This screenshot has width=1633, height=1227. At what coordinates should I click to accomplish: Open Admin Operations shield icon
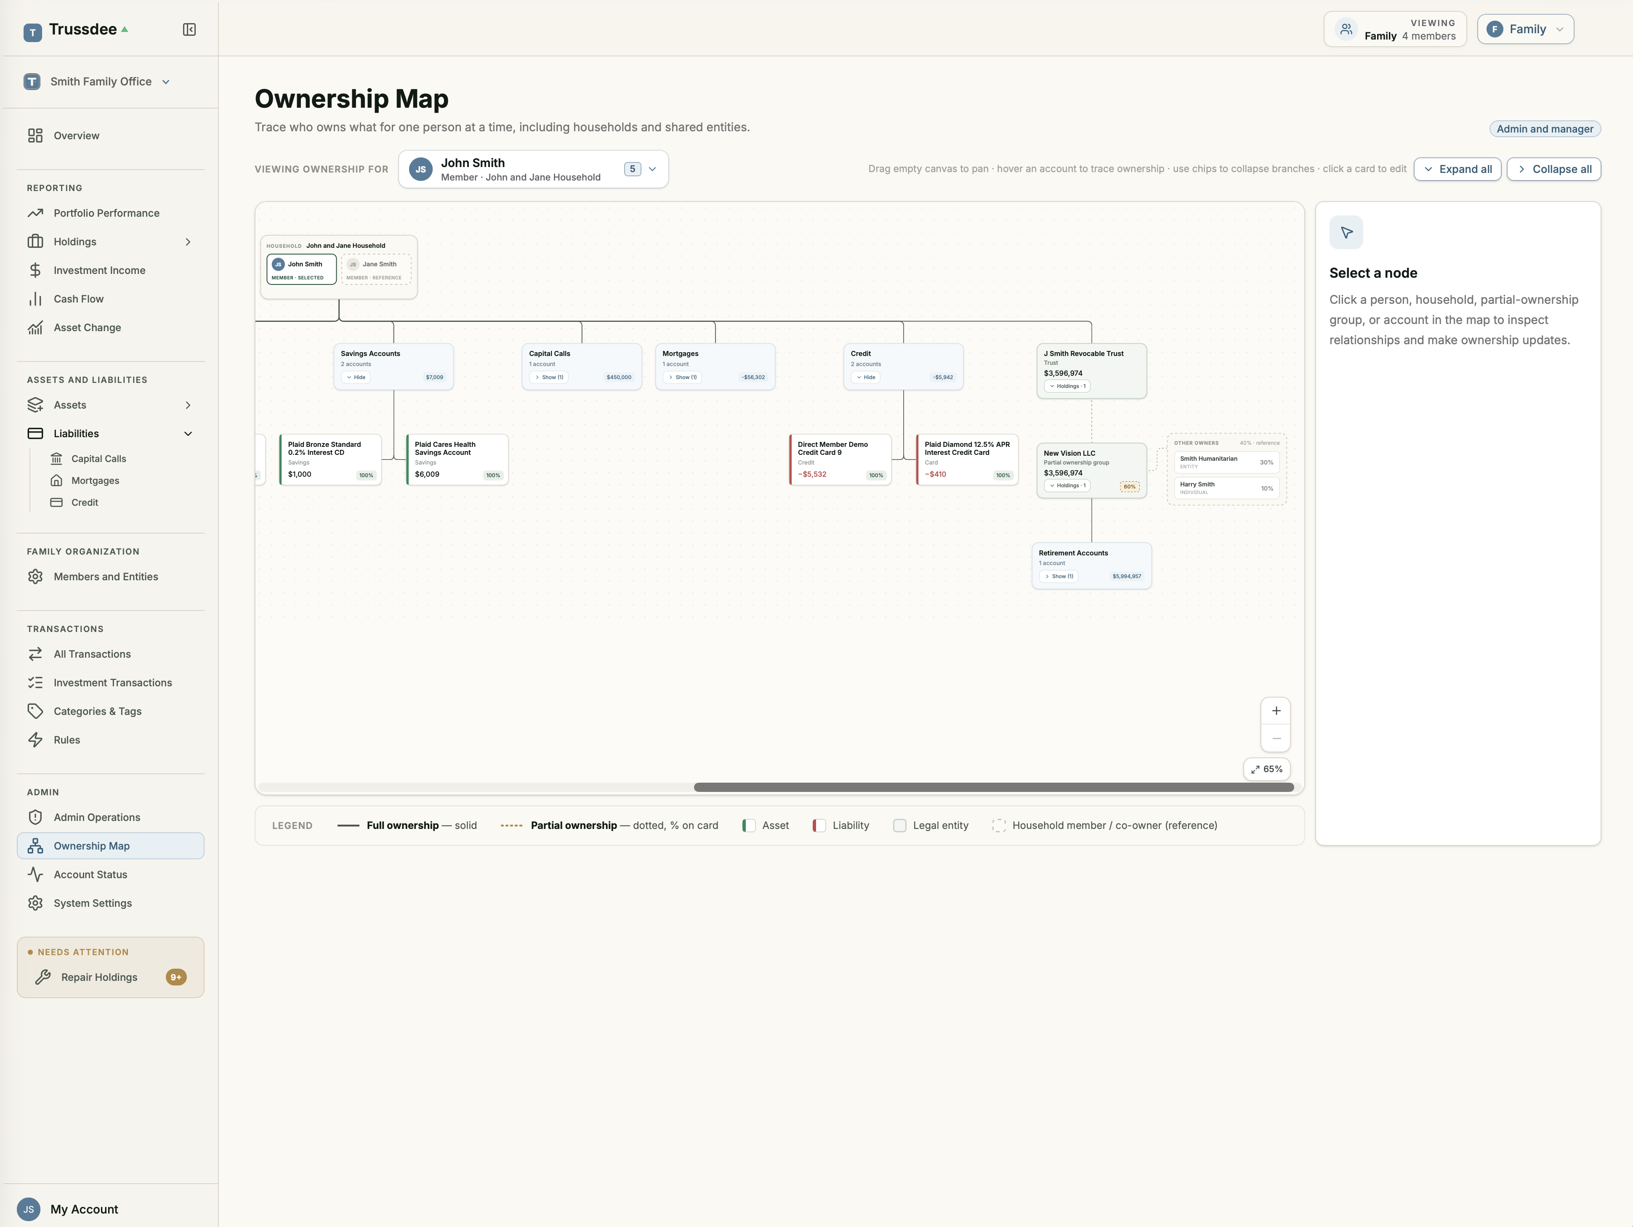click(x=35, y=817)
